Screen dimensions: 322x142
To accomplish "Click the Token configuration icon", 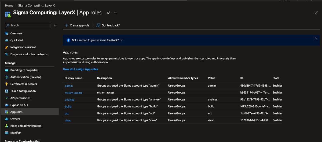I will tap(7, 91).
